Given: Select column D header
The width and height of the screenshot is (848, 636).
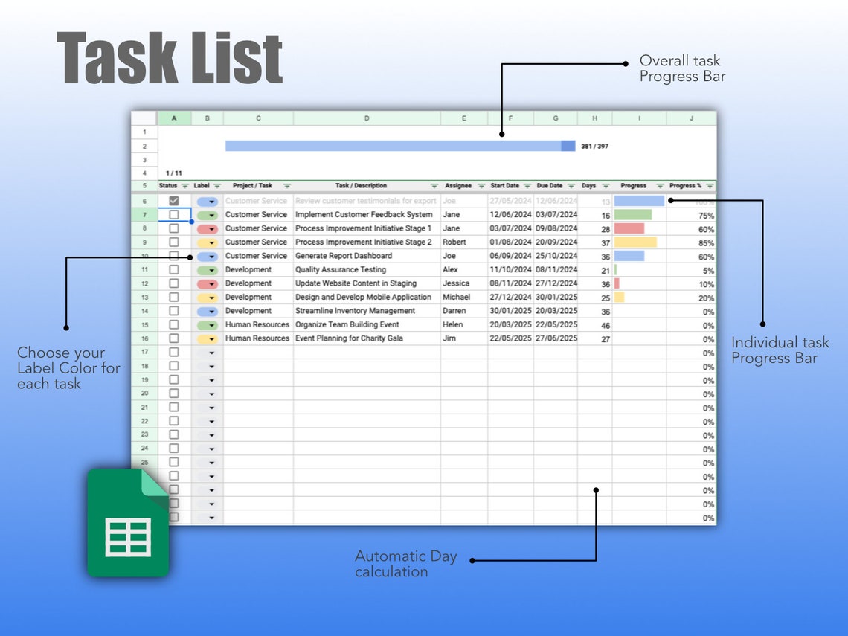Looking at the screenshot, I should (x=367, y=118).
